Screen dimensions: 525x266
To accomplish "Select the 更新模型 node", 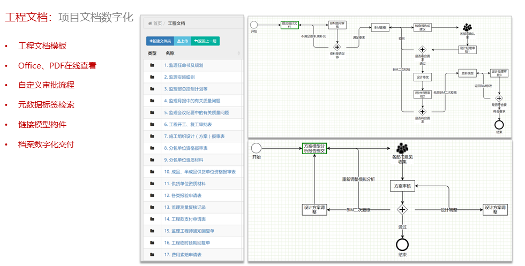I will 467,73.
